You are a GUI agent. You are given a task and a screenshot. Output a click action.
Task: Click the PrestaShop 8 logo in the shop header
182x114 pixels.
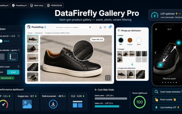37,27
